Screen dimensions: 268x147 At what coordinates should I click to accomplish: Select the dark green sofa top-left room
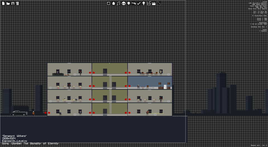coord(58,74)
